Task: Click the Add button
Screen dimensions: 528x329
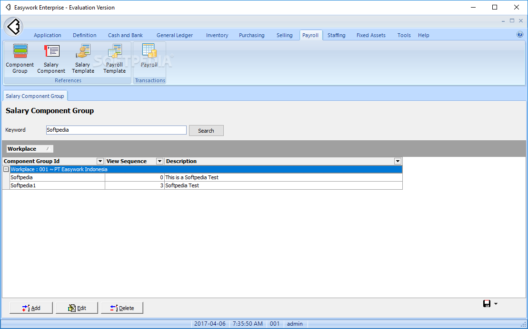Action: [31, 308]
